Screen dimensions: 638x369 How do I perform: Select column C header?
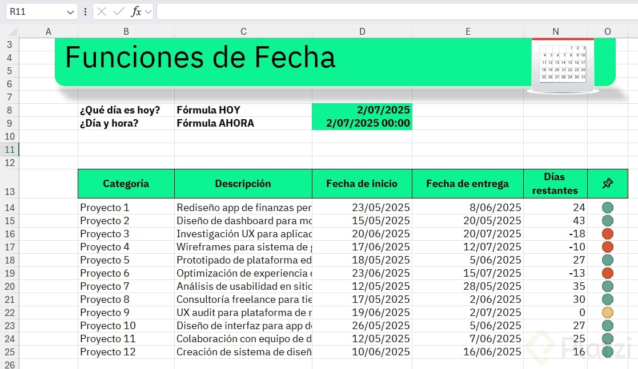click(x=243, y=32)
